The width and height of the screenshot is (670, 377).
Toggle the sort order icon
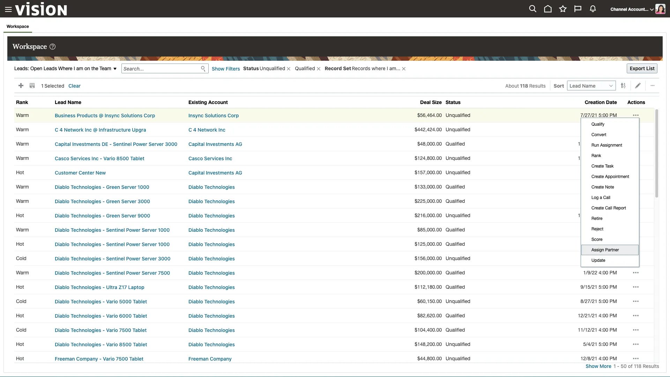pyautogui.click(x=623, y=86)
